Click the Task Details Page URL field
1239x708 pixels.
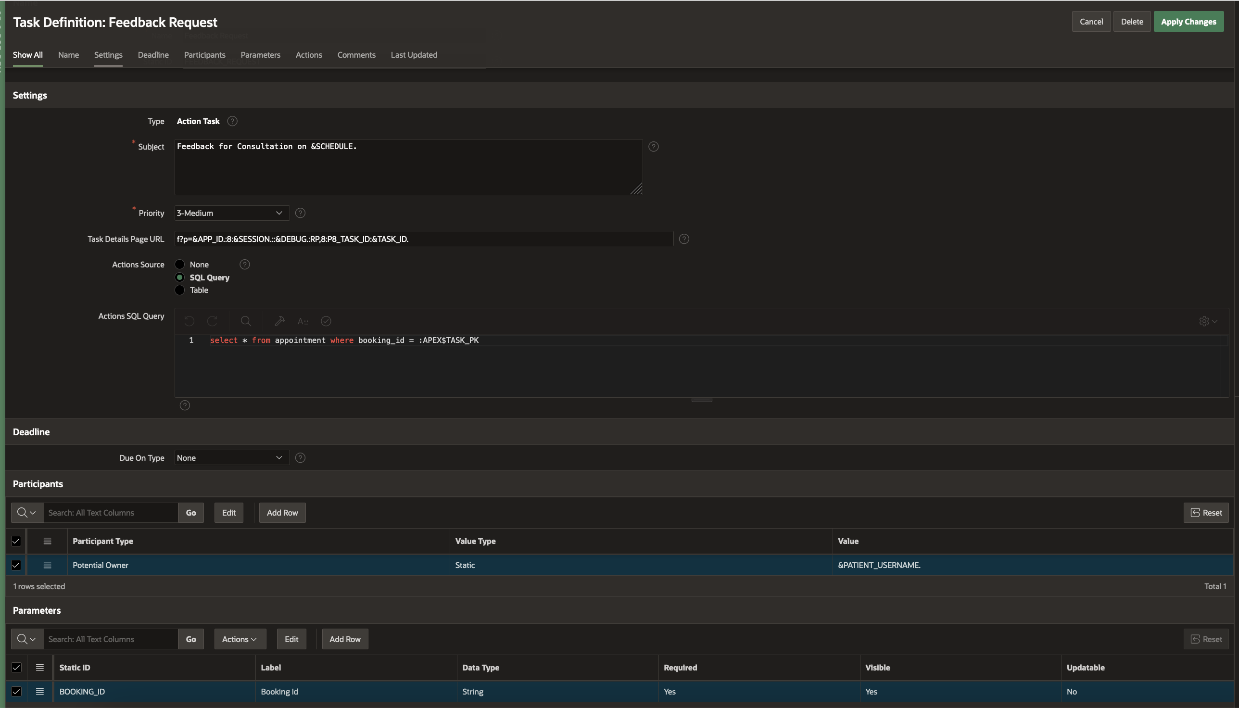pyautogui.click(x=423, y=239)
